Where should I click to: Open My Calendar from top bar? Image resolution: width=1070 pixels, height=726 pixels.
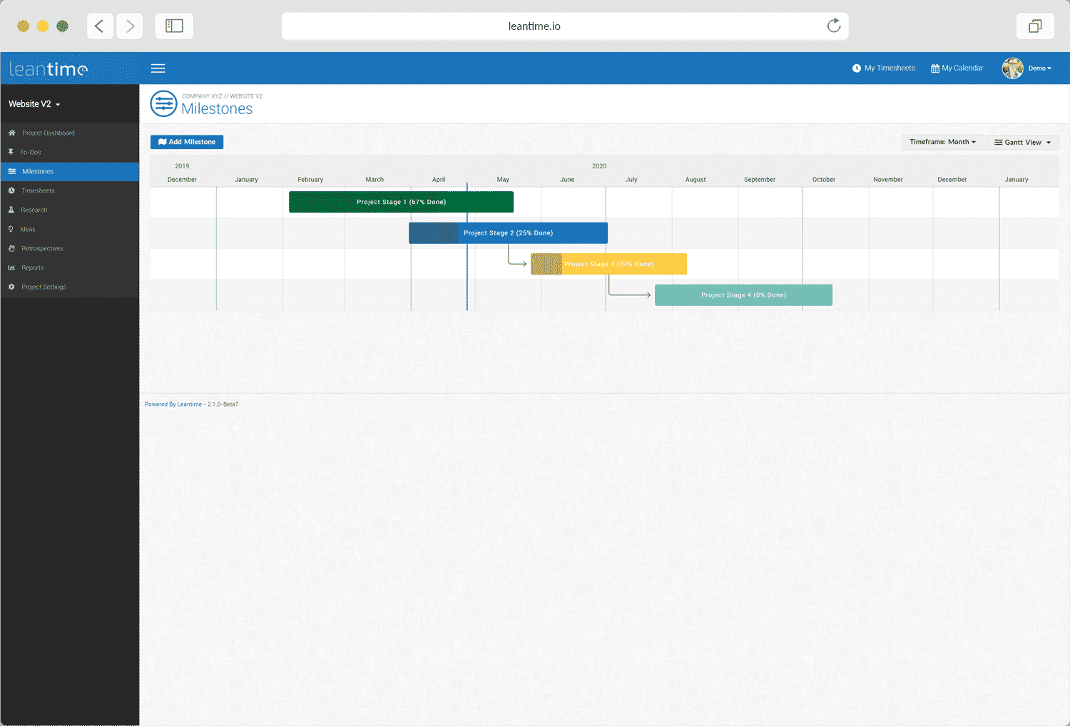[x=957, y=68]
